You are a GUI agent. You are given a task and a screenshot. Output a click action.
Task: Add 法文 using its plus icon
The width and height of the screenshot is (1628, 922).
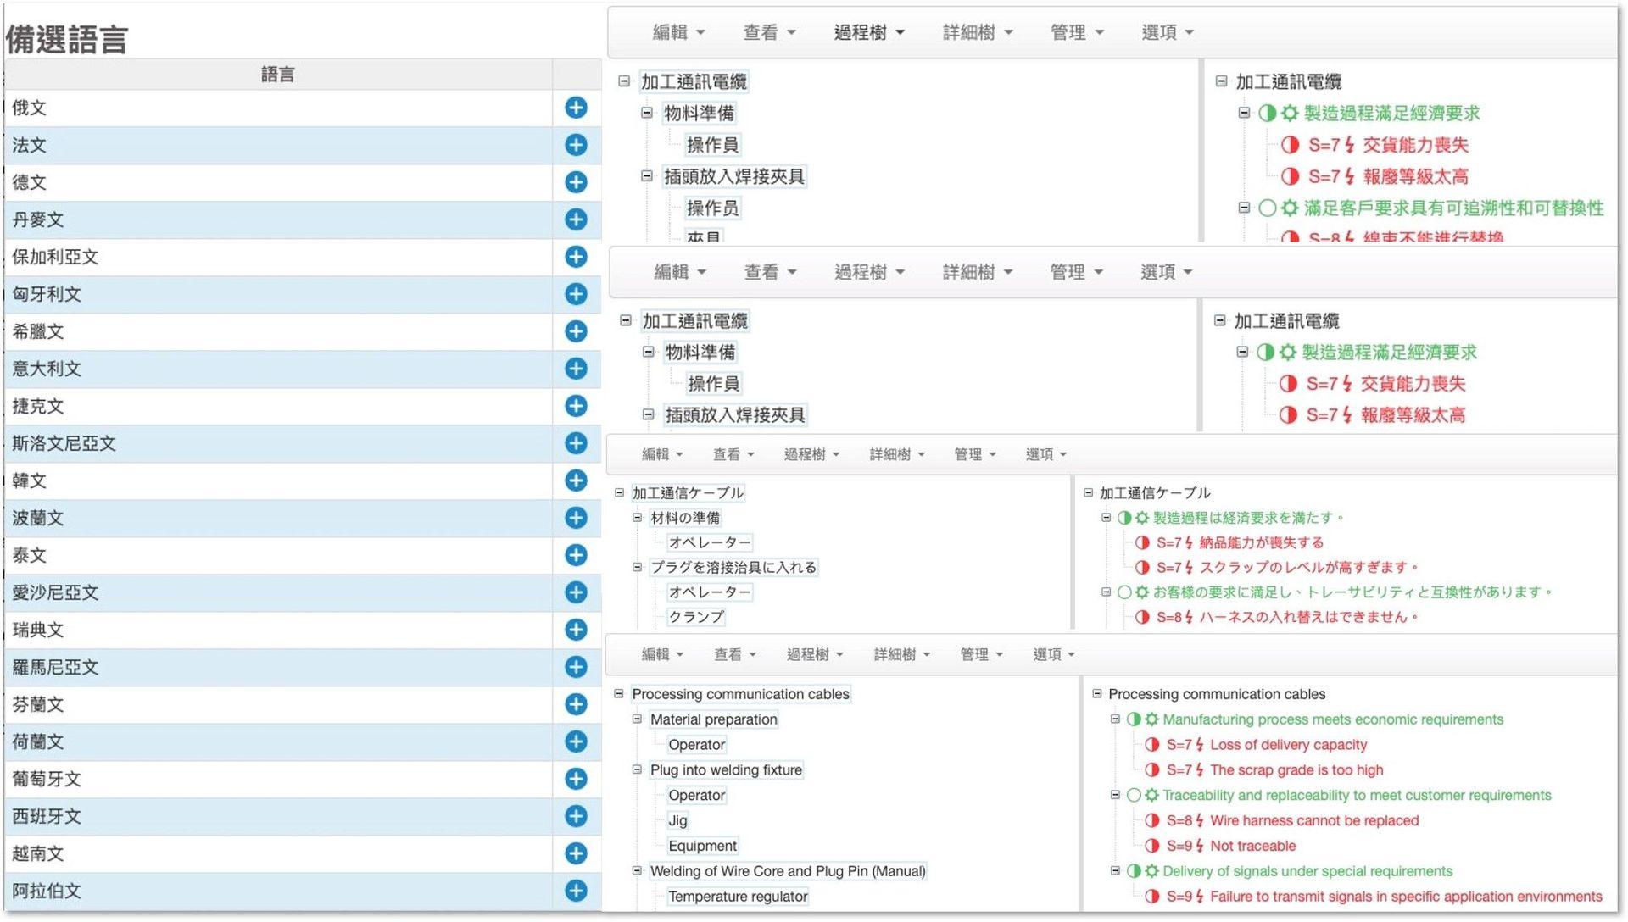tap(576, 145)
